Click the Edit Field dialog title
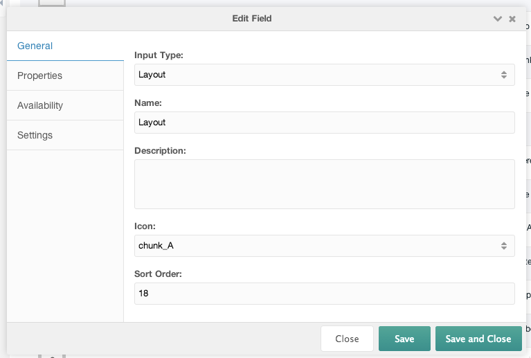Screen dimensions: 531x358 [252, 19]
